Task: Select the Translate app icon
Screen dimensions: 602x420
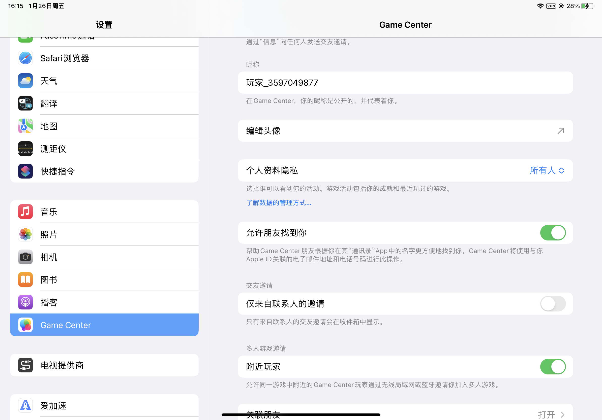Action: point(25,103)
